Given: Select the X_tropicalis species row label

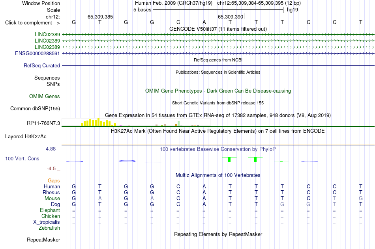Looking at the screenshot, I should [47, 222].
